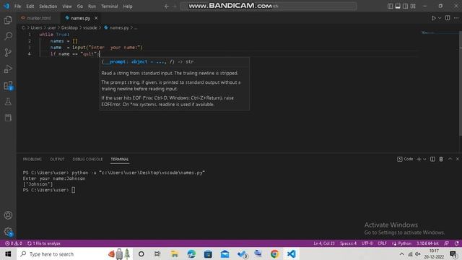Open the Explorer view in activity bar

tap(8, 19)
